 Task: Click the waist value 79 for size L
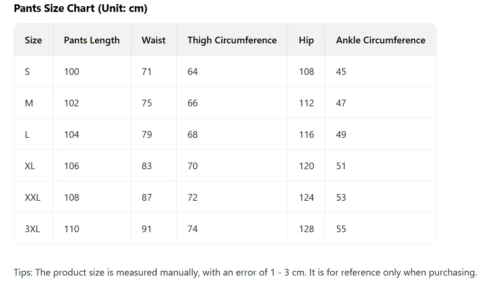click(x=147, y=134)
